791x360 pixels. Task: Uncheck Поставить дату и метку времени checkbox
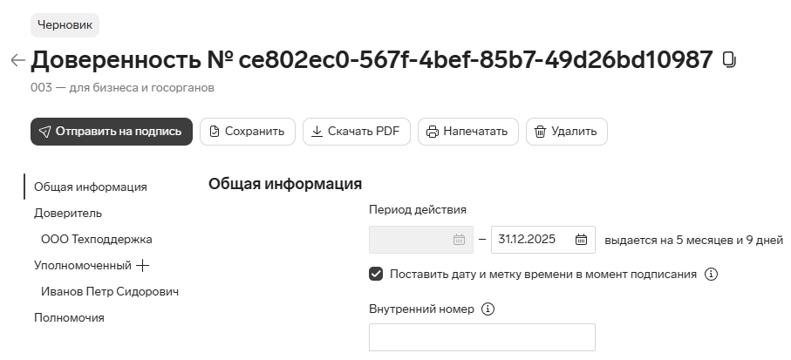pyautogui.click(x=376, y=275)
